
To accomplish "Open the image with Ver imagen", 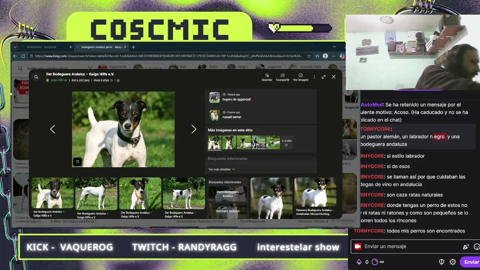I will 300,77.
